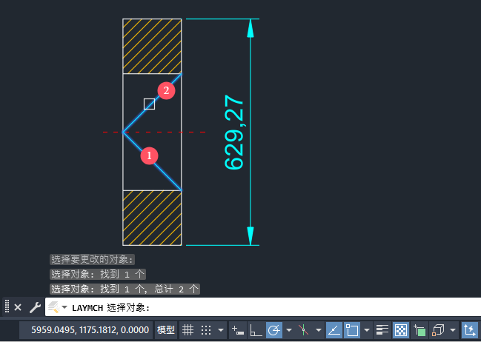Open snap mode dropdown arrow
Image resolution: width=481 pixels, height=342 pixels.
[221, 330]
